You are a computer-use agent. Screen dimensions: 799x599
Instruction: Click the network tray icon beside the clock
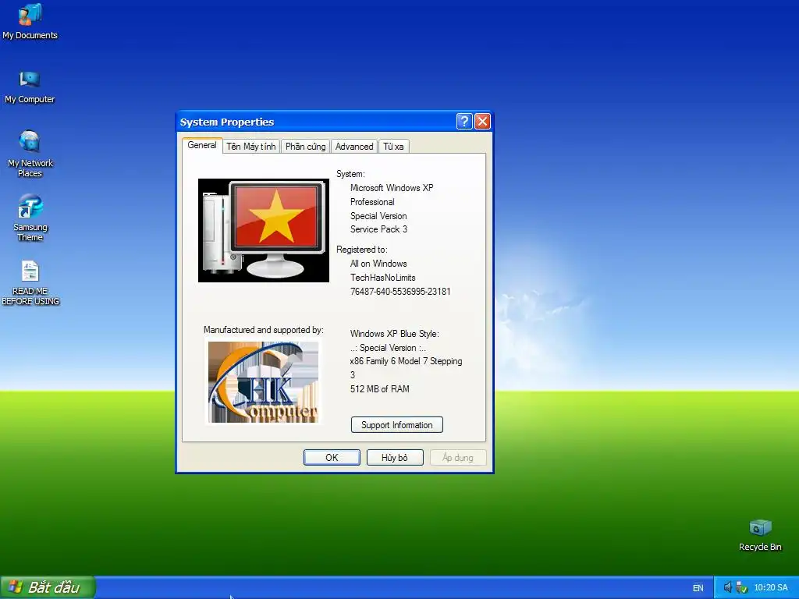click(741, 587)
